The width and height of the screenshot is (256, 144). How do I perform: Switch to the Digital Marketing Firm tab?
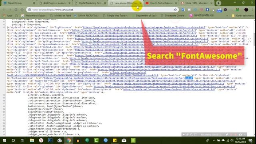tap(90, 3)
